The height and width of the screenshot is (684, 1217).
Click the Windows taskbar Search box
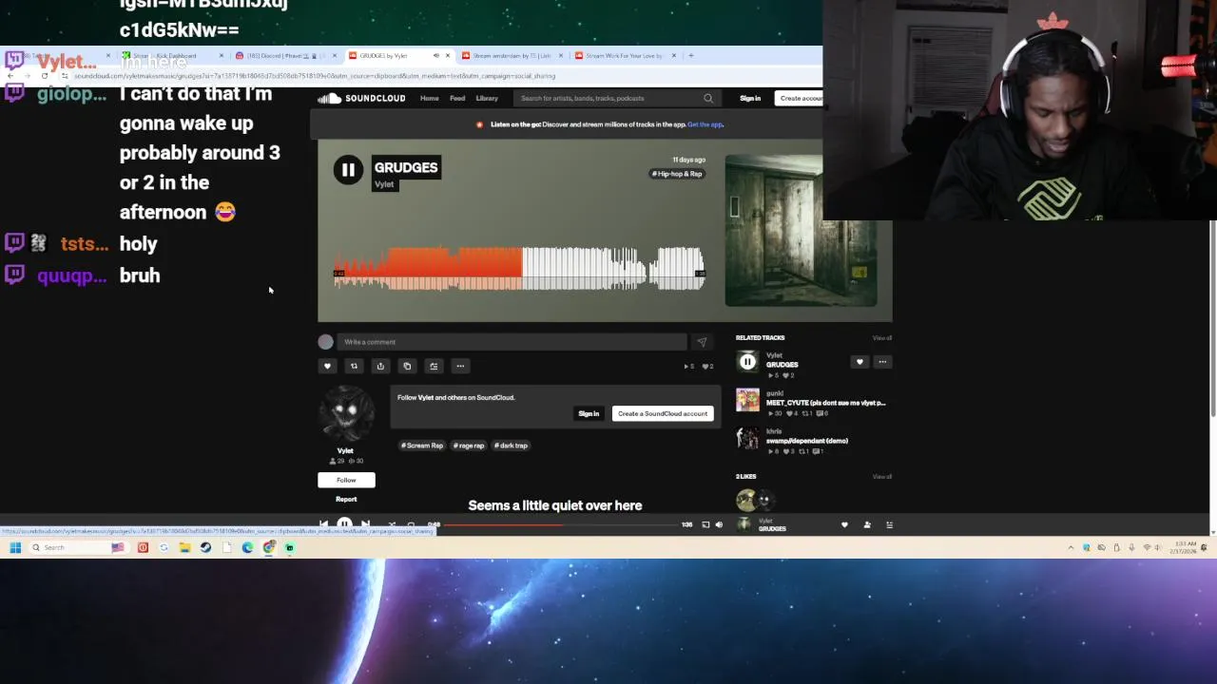click(80, 547)
